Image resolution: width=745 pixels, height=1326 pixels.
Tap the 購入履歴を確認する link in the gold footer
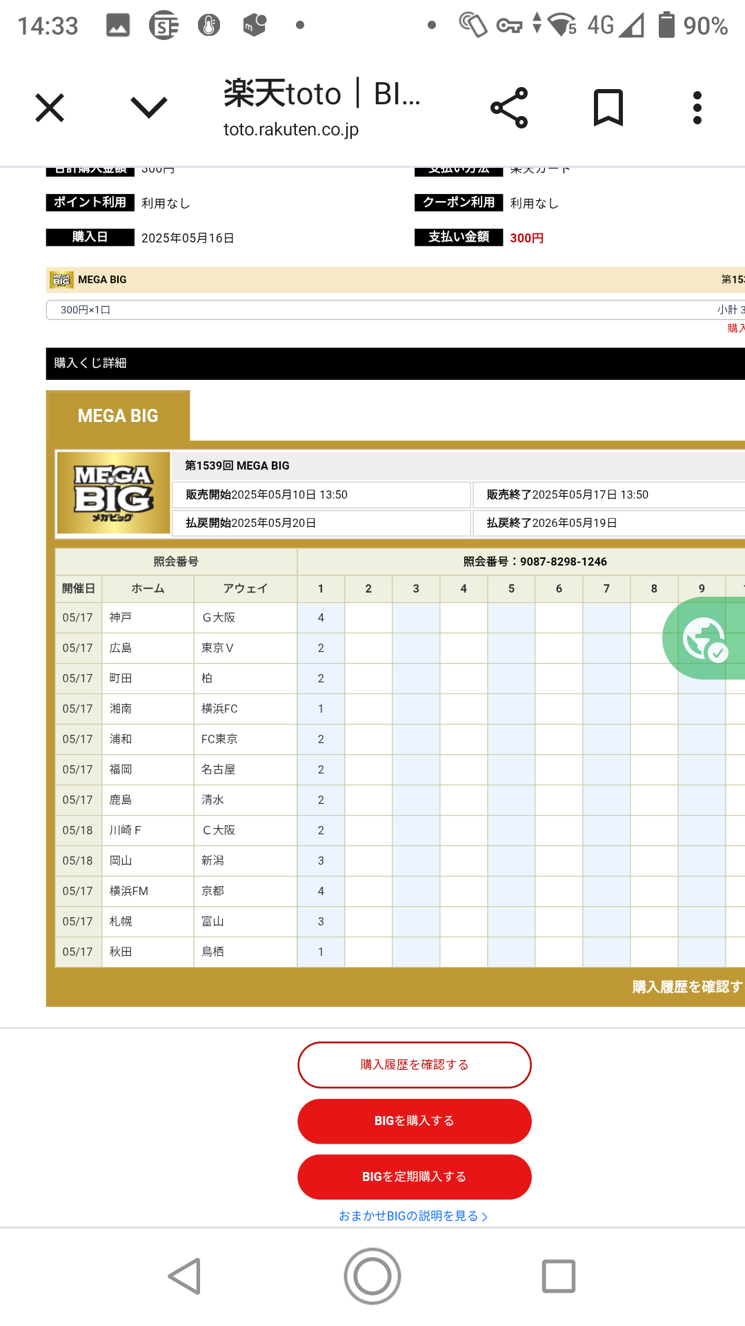[x=687, y=987]
